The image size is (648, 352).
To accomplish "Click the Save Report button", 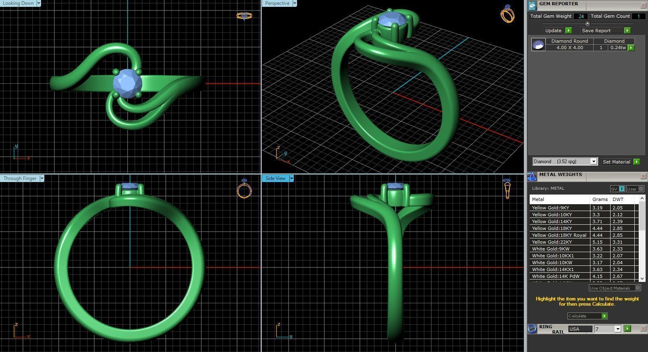I will tap(603, 31).
